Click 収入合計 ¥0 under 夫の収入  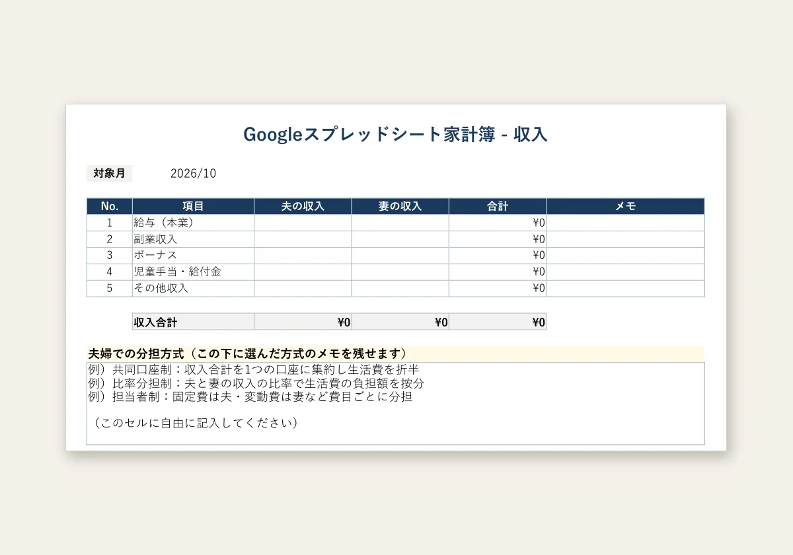click(303, 322)
